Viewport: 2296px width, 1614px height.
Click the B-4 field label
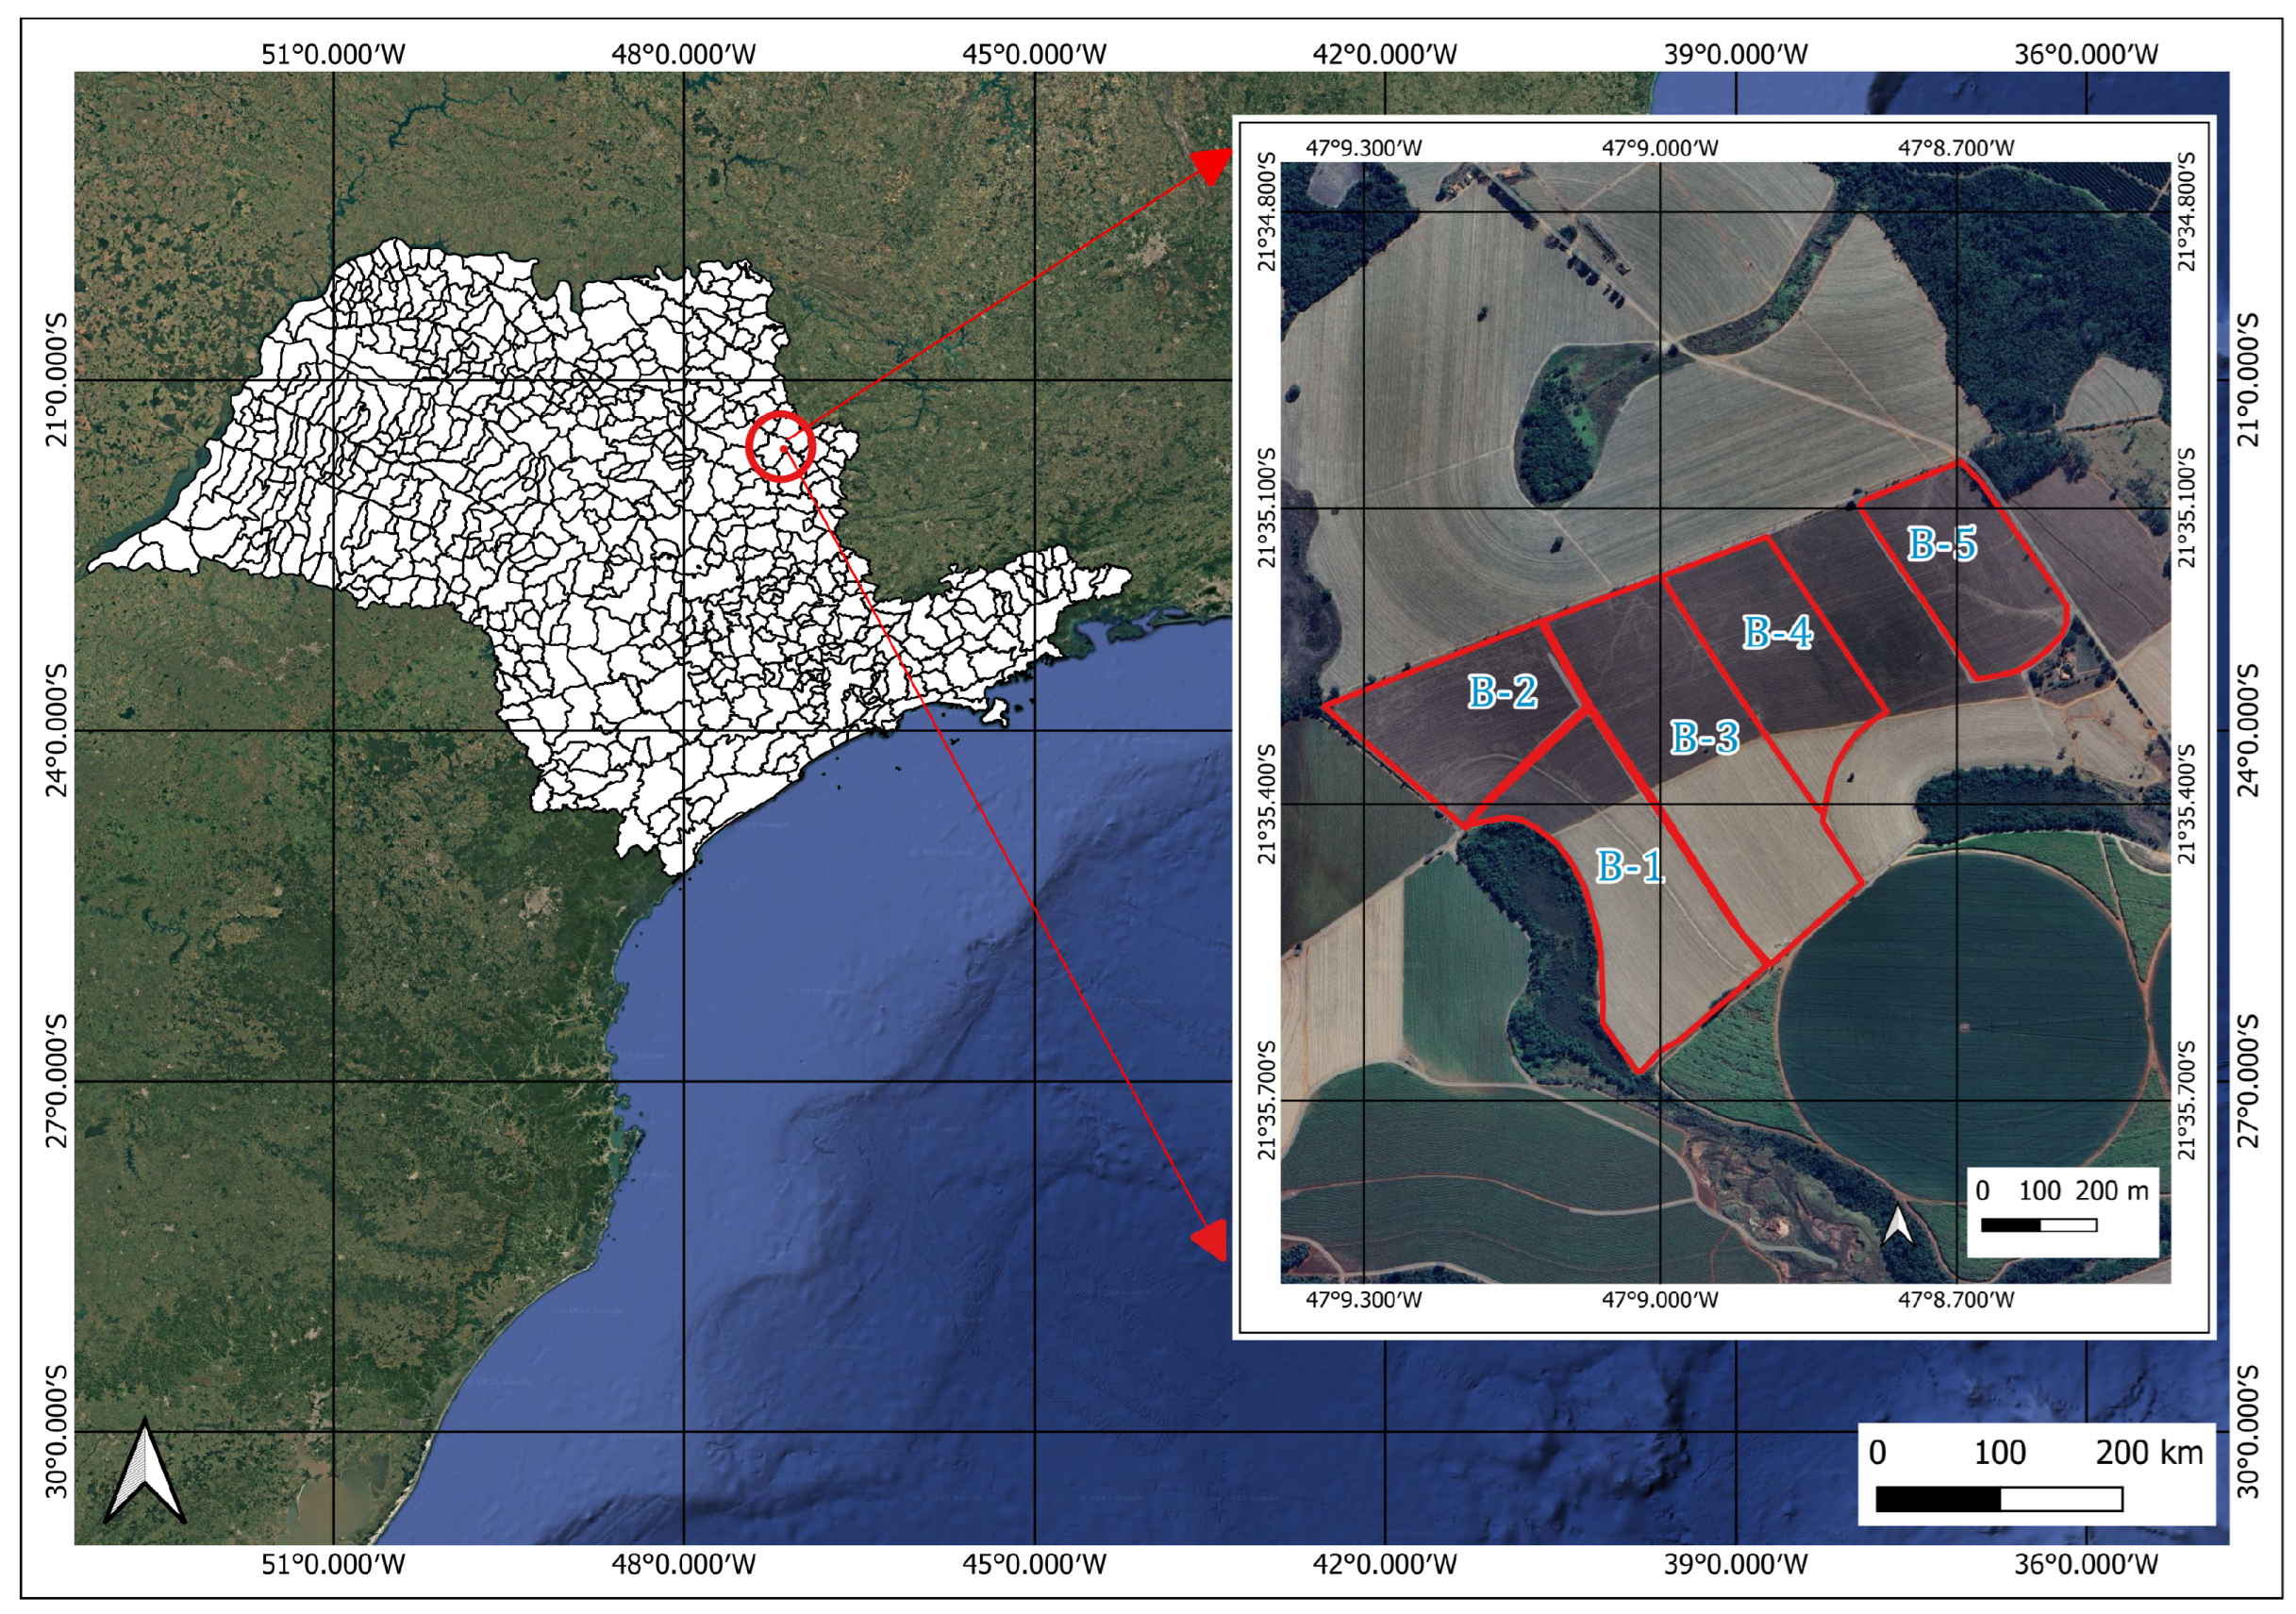(x=1777, y=632)
